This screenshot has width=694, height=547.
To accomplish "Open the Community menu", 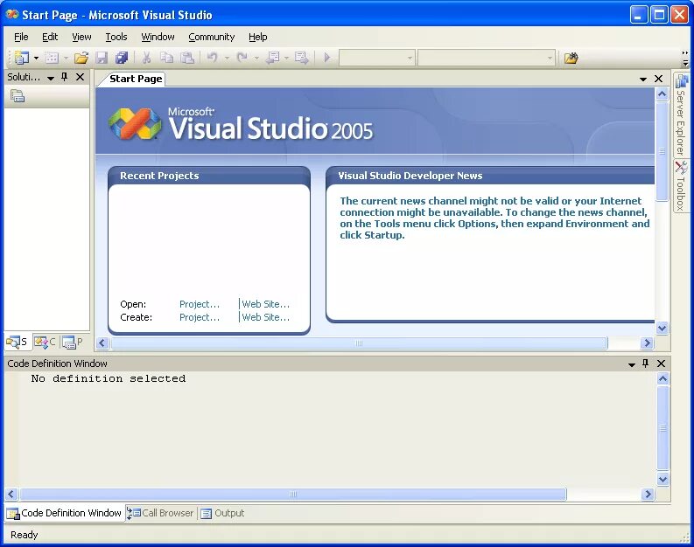I will pyautogui.click(x=211, y=37).
